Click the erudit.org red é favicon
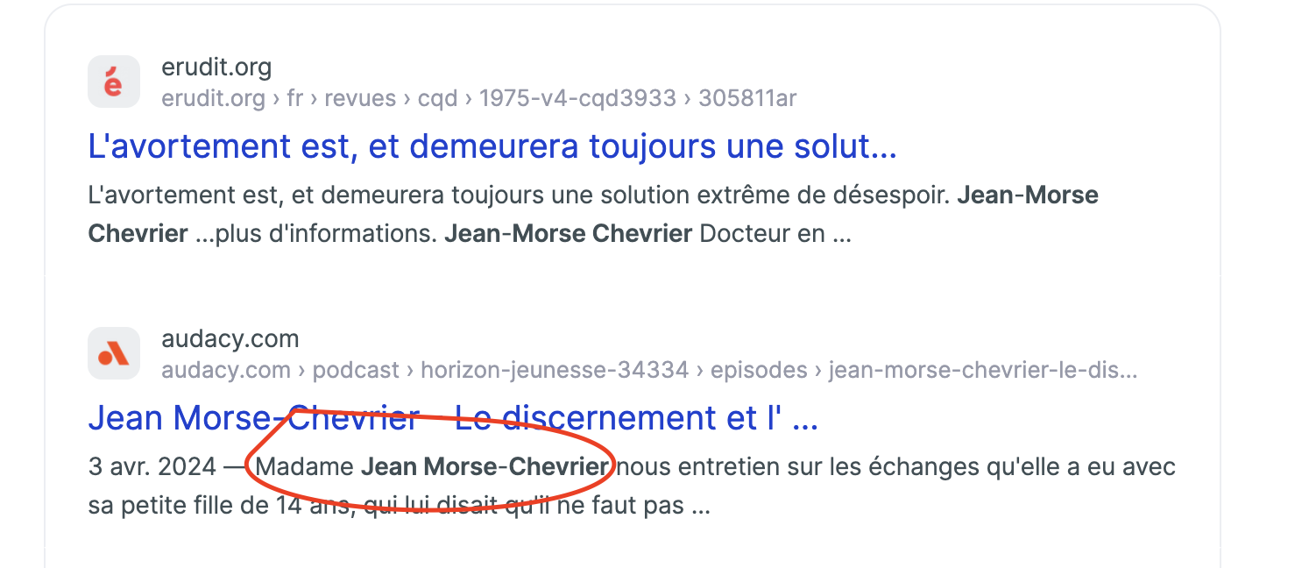 point(114,82)
